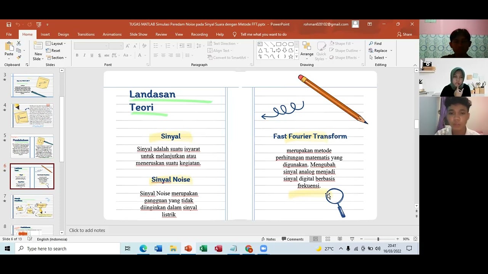Image resolution: width=488 pixels, height=274 pixels.
Task: Open Quick Styles gallery
Action: click(x=321, y=51)
